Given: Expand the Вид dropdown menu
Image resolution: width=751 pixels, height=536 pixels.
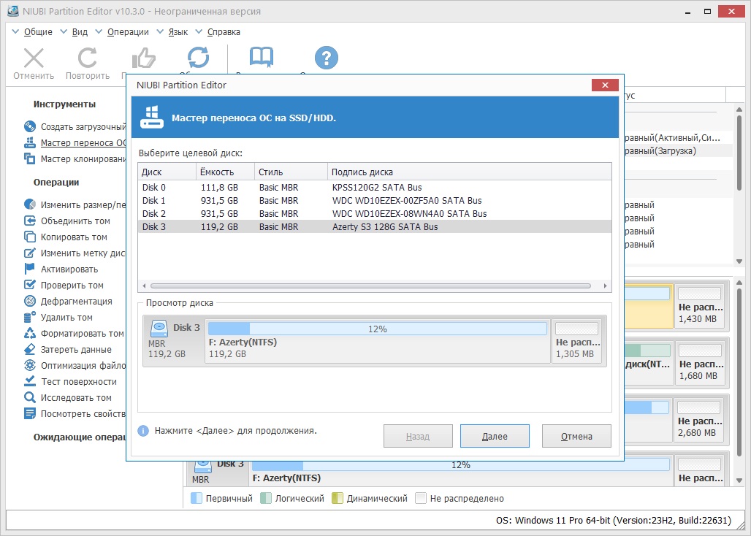Looking at the screenshot, I should tap(80, 32).
